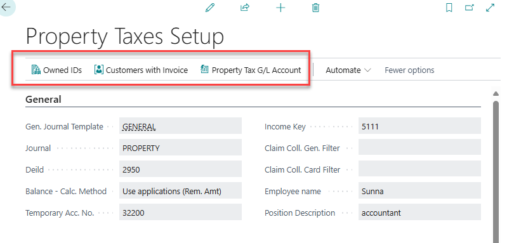Open page in new window icon
514x243 pixels.
click(470, 8)
